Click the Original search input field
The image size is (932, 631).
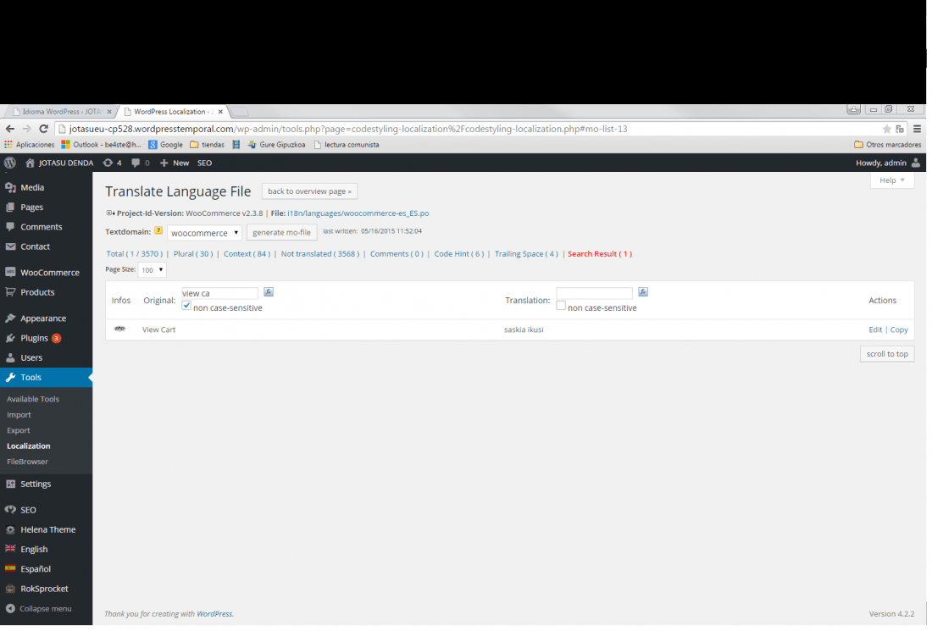tap(220, 295)
